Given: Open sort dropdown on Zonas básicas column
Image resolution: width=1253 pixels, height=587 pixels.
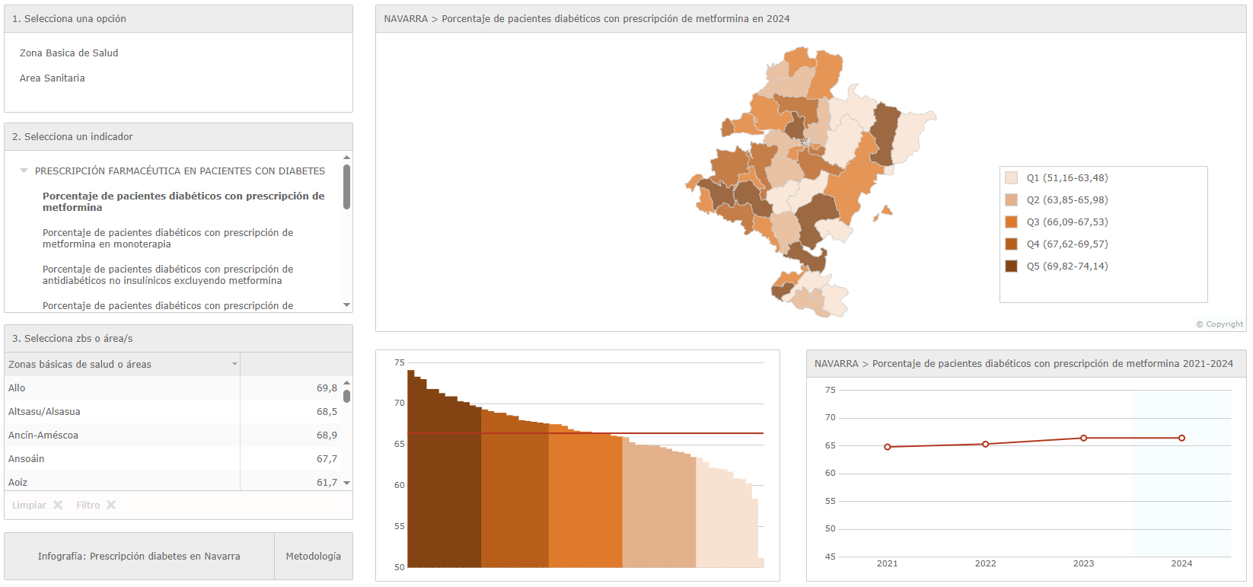Looking at the screenshot, I should tap(234, 365).
